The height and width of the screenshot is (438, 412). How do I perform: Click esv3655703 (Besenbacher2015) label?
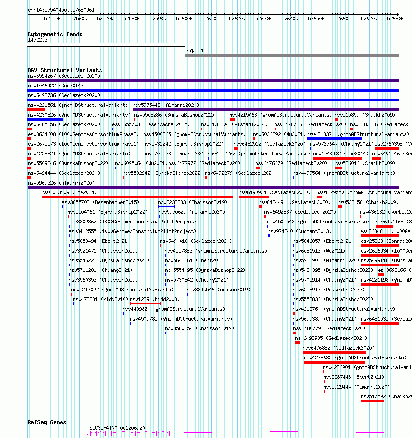(x=151, y=124)
